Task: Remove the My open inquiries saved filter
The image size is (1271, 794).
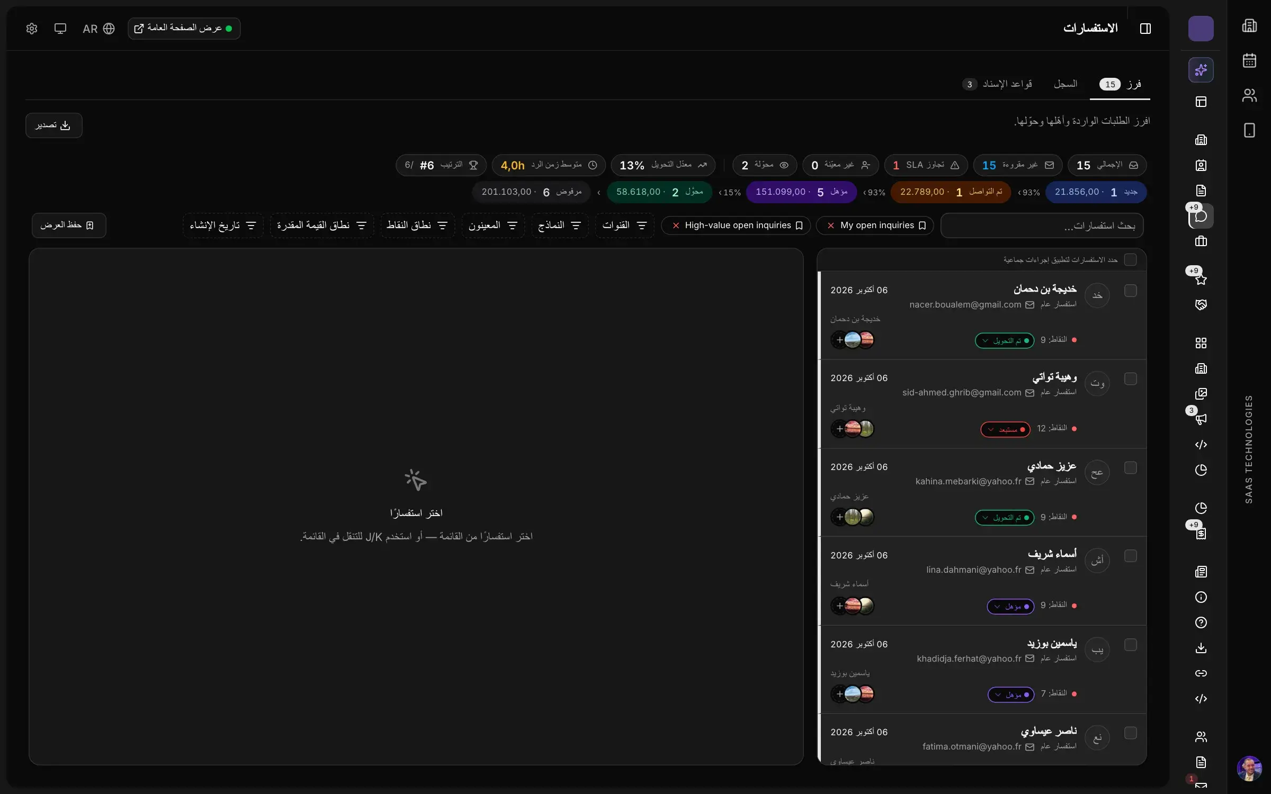Action: [x=831, y=225]
